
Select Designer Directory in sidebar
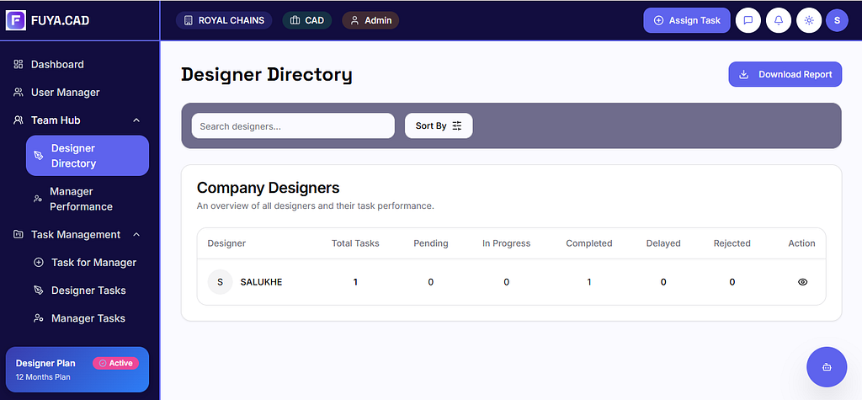click(88, 156)
